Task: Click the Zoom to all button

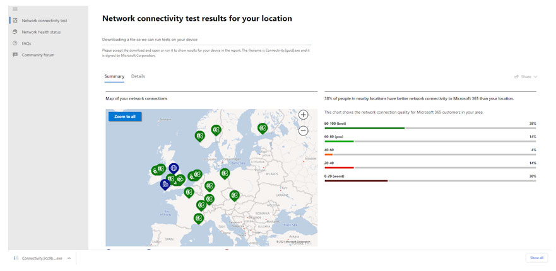Action: tap(125, 117)
